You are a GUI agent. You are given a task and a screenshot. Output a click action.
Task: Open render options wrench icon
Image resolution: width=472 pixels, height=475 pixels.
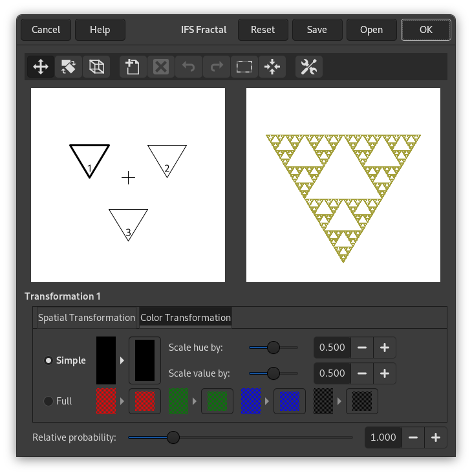pyautogui.click(x=309, y=67)
